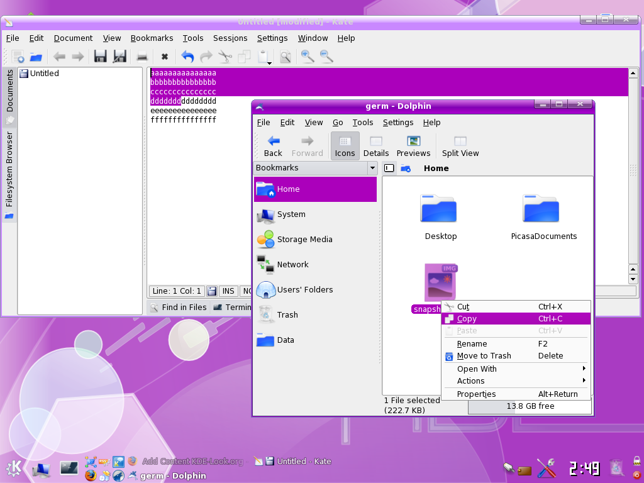Screen dimensions: 644x483
Task: Open Filesystem Browser side tab in Kate
Action: pyautogui.click(x=9, y=174)
